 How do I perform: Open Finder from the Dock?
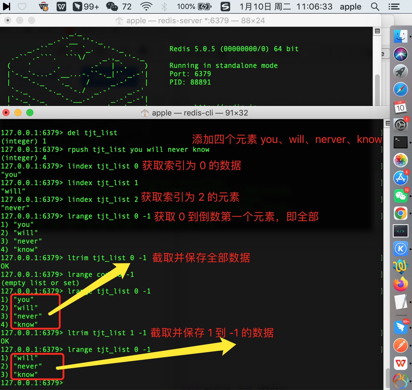point(401,36)
